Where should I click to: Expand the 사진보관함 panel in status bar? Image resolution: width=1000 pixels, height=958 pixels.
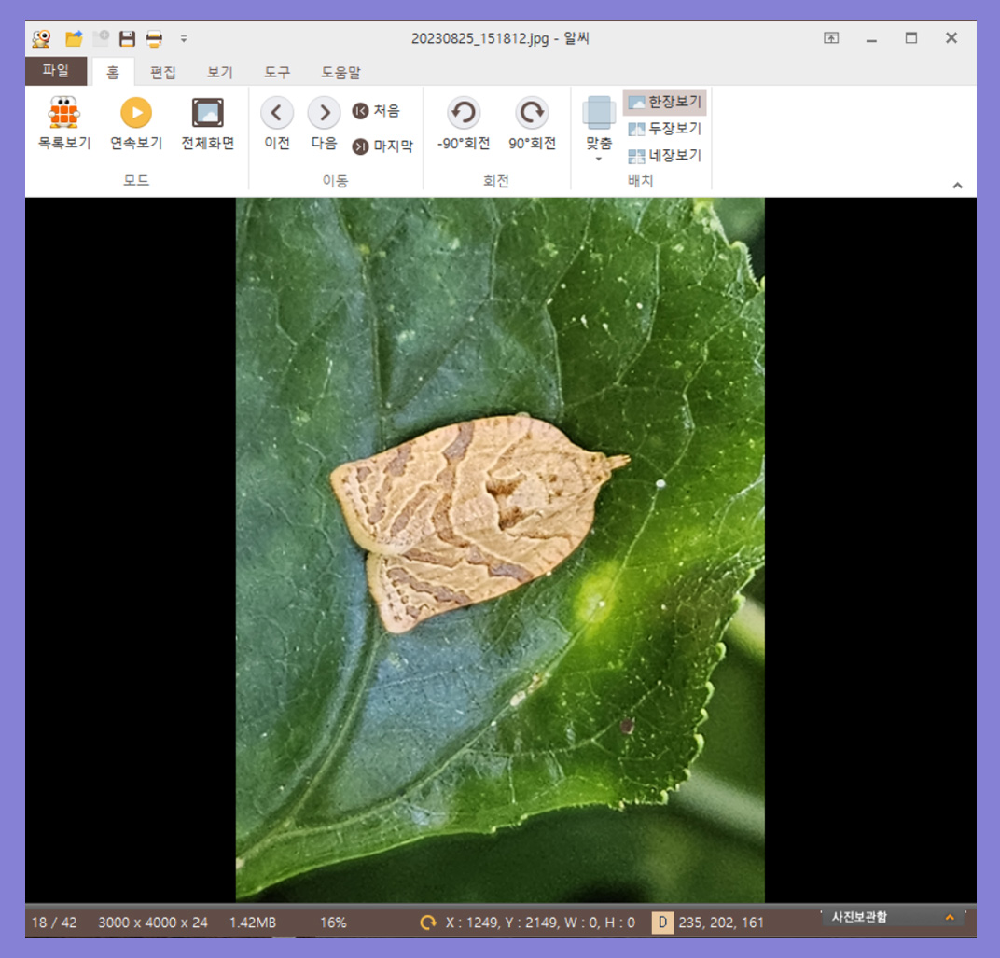pos(949,923)
